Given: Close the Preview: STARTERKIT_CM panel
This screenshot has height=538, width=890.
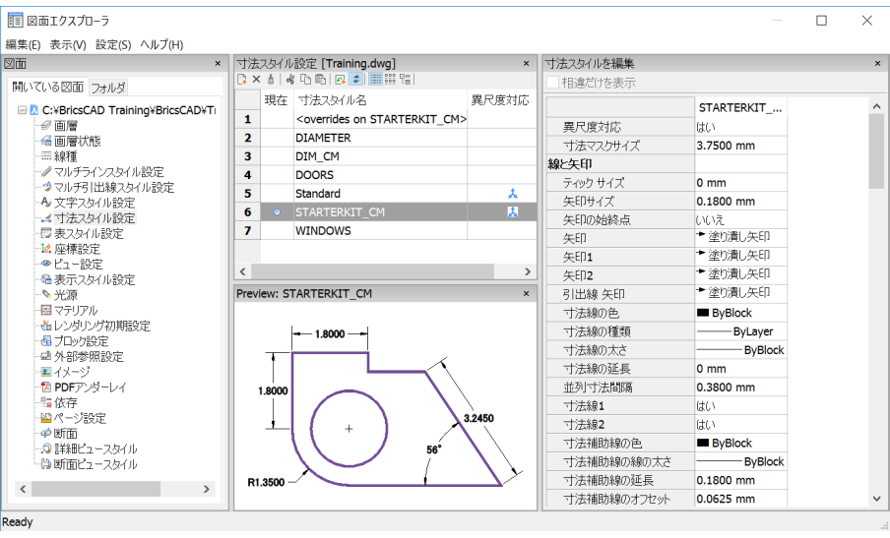Looking at the screenshot, I should 526,294.
